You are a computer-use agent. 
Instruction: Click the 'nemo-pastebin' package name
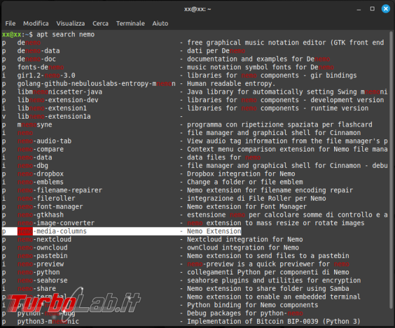point(43,256)
